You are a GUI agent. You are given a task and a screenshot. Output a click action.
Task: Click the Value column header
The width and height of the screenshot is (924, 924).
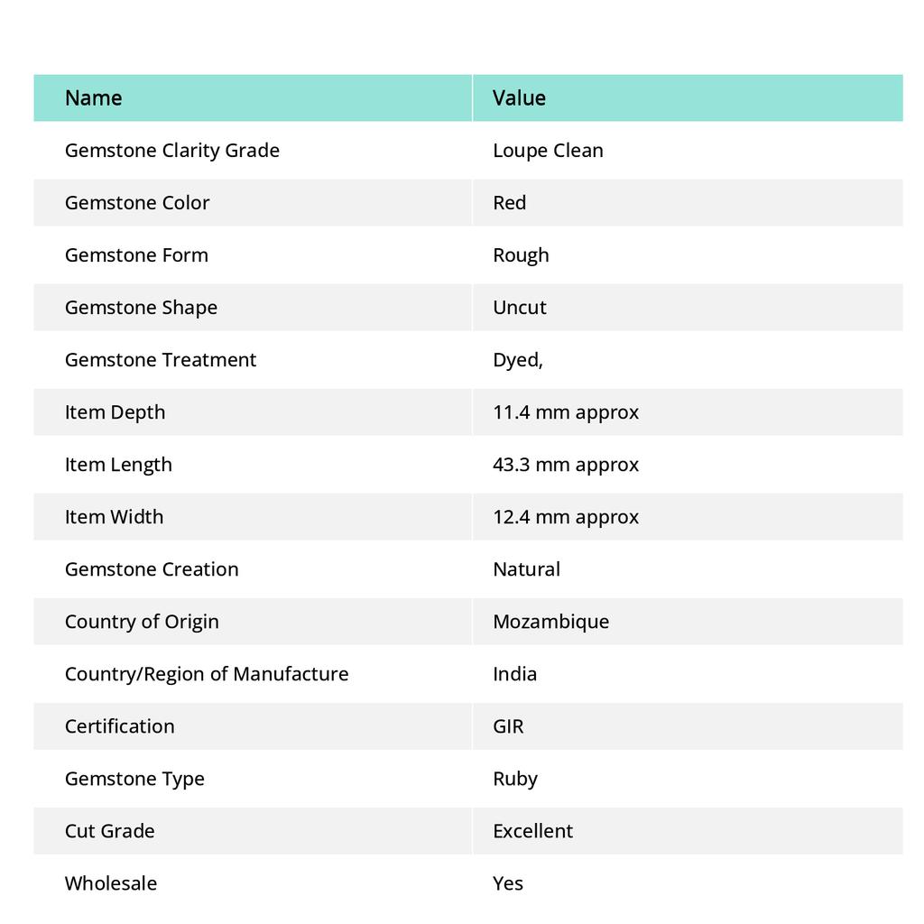pos(519,98)
